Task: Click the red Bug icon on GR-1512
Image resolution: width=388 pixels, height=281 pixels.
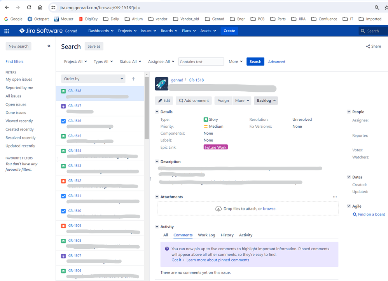Action: [x=63, y=180]
